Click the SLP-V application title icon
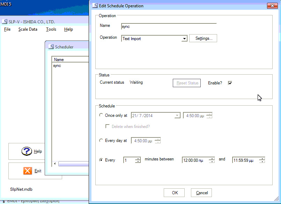The image size is (281, 204). (x=5, y=22)
